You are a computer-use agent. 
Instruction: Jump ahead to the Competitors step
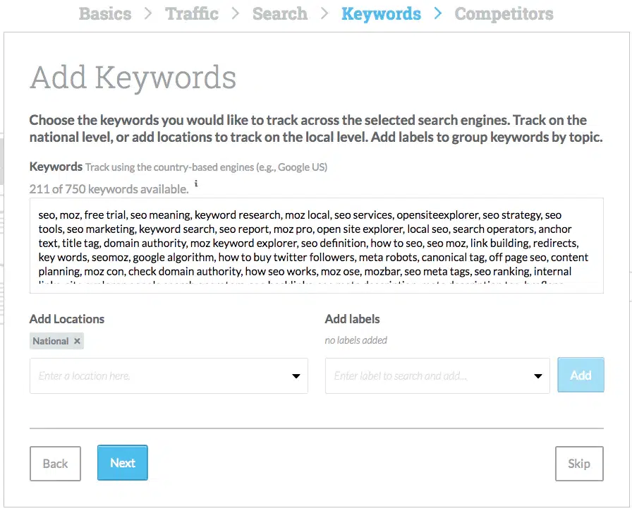[504, 13]
